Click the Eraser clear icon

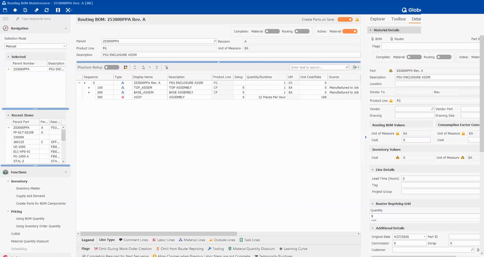pyautogui.click(x=36, y=10)
